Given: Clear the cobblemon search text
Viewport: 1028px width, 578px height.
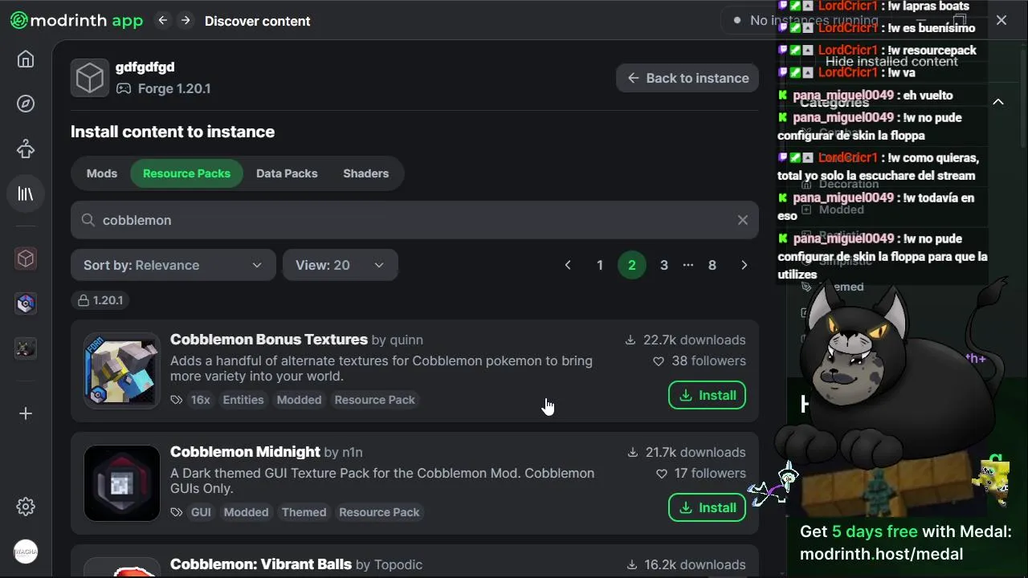Looking at the screenshot, I should [x=742, y=220].
